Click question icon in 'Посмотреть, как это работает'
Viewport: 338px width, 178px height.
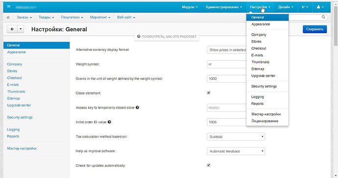click(x=139, y=36)
